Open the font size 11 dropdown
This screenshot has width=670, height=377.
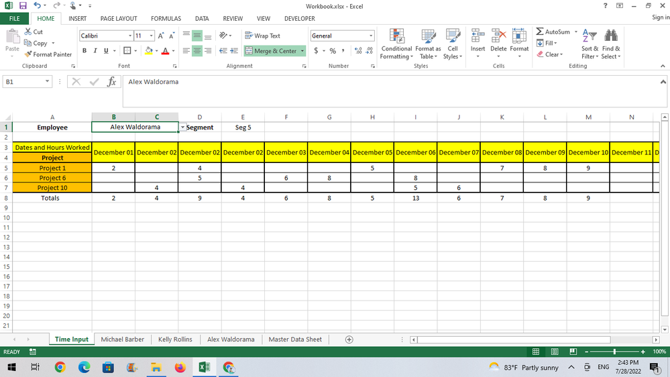(151, 36)
